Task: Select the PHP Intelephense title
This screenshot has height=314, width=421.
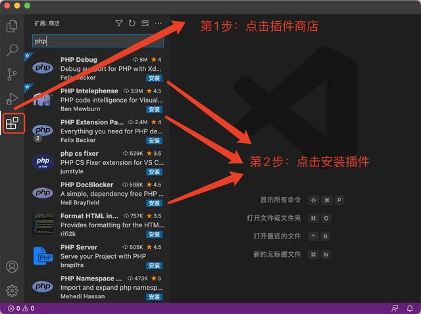Action: (x=89, y=91)
